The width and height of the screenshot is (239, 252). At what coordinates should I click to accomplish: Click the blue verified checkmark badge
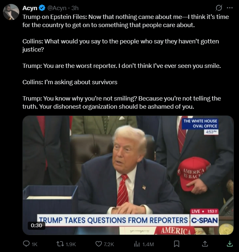click(x=42, y=8)
